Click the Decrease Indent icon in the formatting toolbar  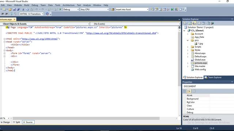tap(3, 14)
